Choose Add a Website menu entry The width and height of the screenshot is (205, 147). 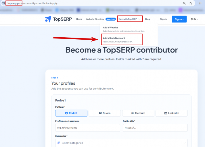click(124, 29)
